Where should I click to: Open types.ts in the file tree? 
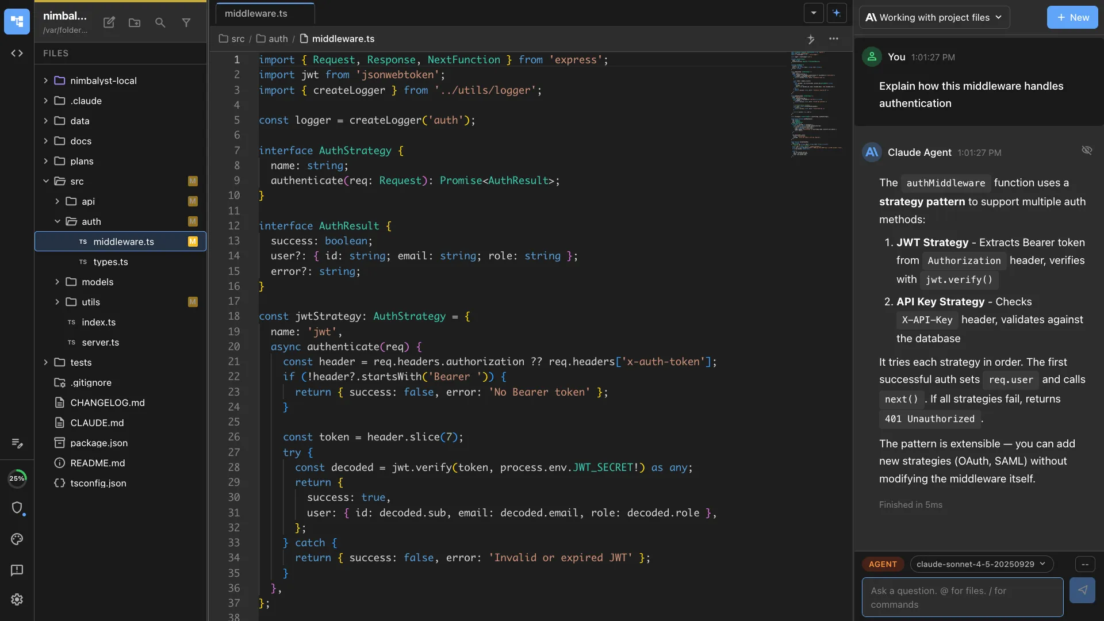[x=110, y=262]
